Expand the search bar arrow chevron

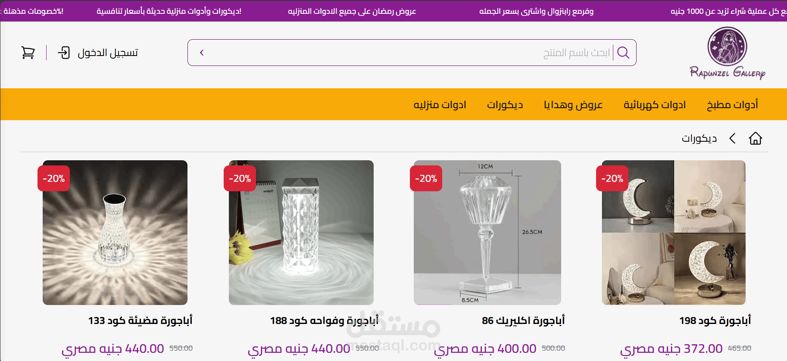pyautogui.click(x=202, y=53)
